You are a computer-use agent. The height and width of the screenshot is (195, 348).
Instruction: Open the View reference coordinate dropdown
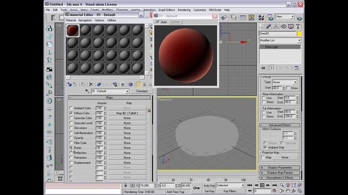coord(293,16)
